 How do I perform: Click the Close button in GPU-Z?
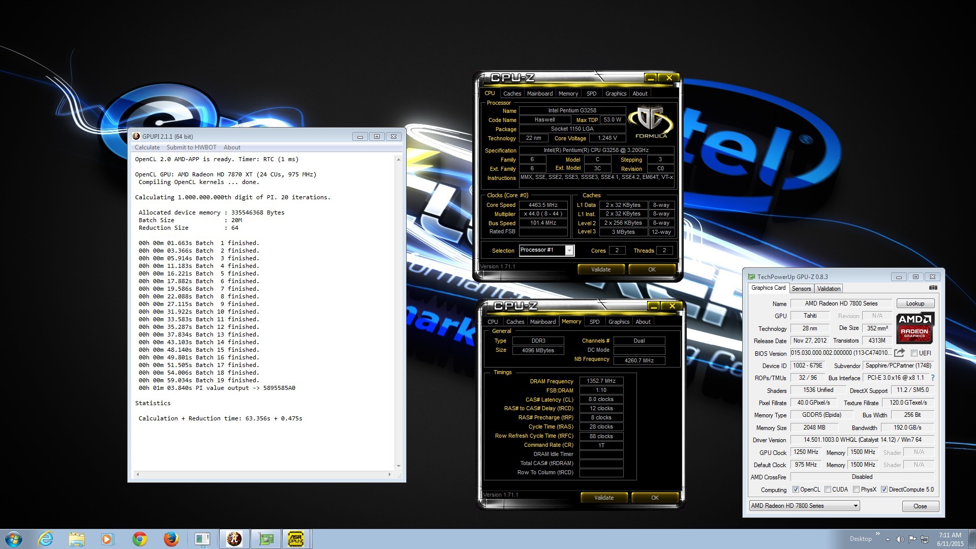(x=920, y=506)
